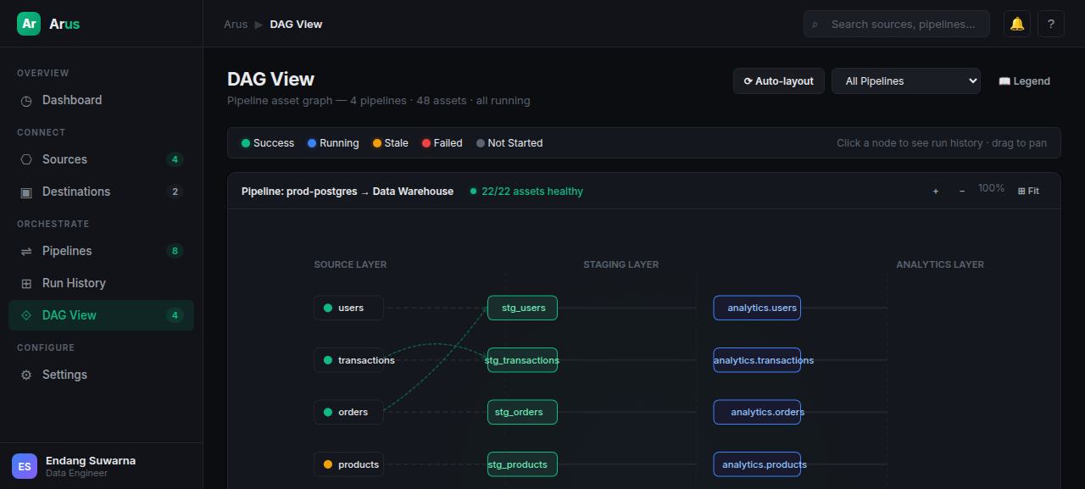Click the Auto-layout button

(779, 81)
